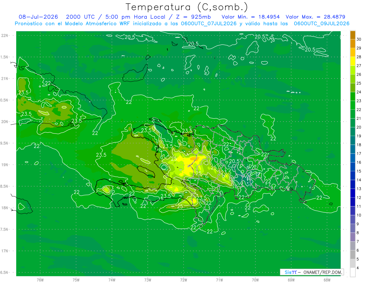
Task: Click the "73W" longitude axis label
Action: pyautogui.click(x=148, y=280)
